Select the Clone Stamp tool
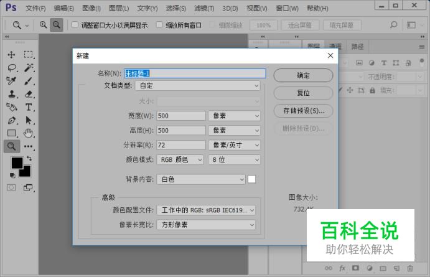 pos(12,94)
